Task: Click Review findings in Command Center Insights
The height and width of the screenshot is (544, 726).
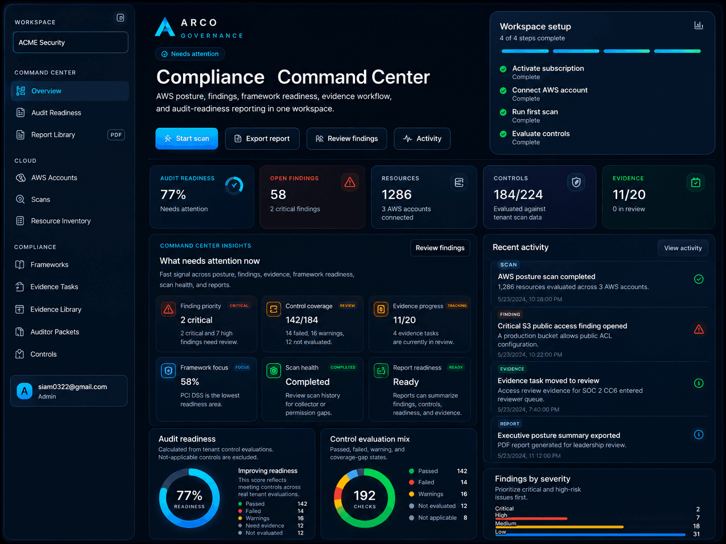Action: tap(440, 248)
